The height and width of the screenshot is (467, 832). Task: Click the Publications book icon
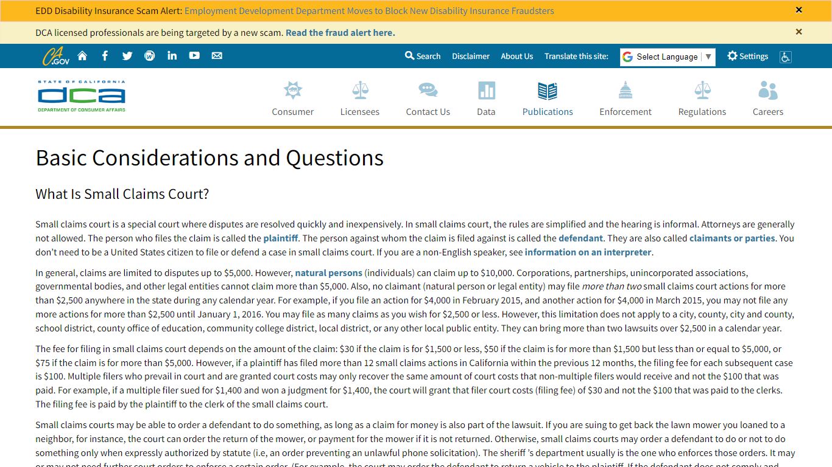pos(548,91)
